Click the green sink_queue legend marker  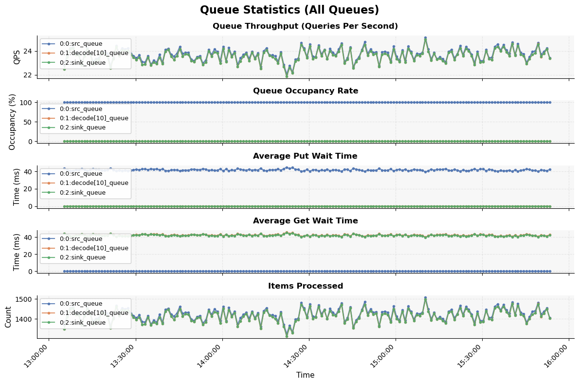point(49,62)
